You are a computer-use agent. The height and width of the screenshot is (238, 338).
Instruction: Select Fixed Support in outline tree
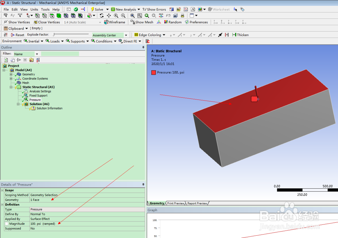[38, 96]
